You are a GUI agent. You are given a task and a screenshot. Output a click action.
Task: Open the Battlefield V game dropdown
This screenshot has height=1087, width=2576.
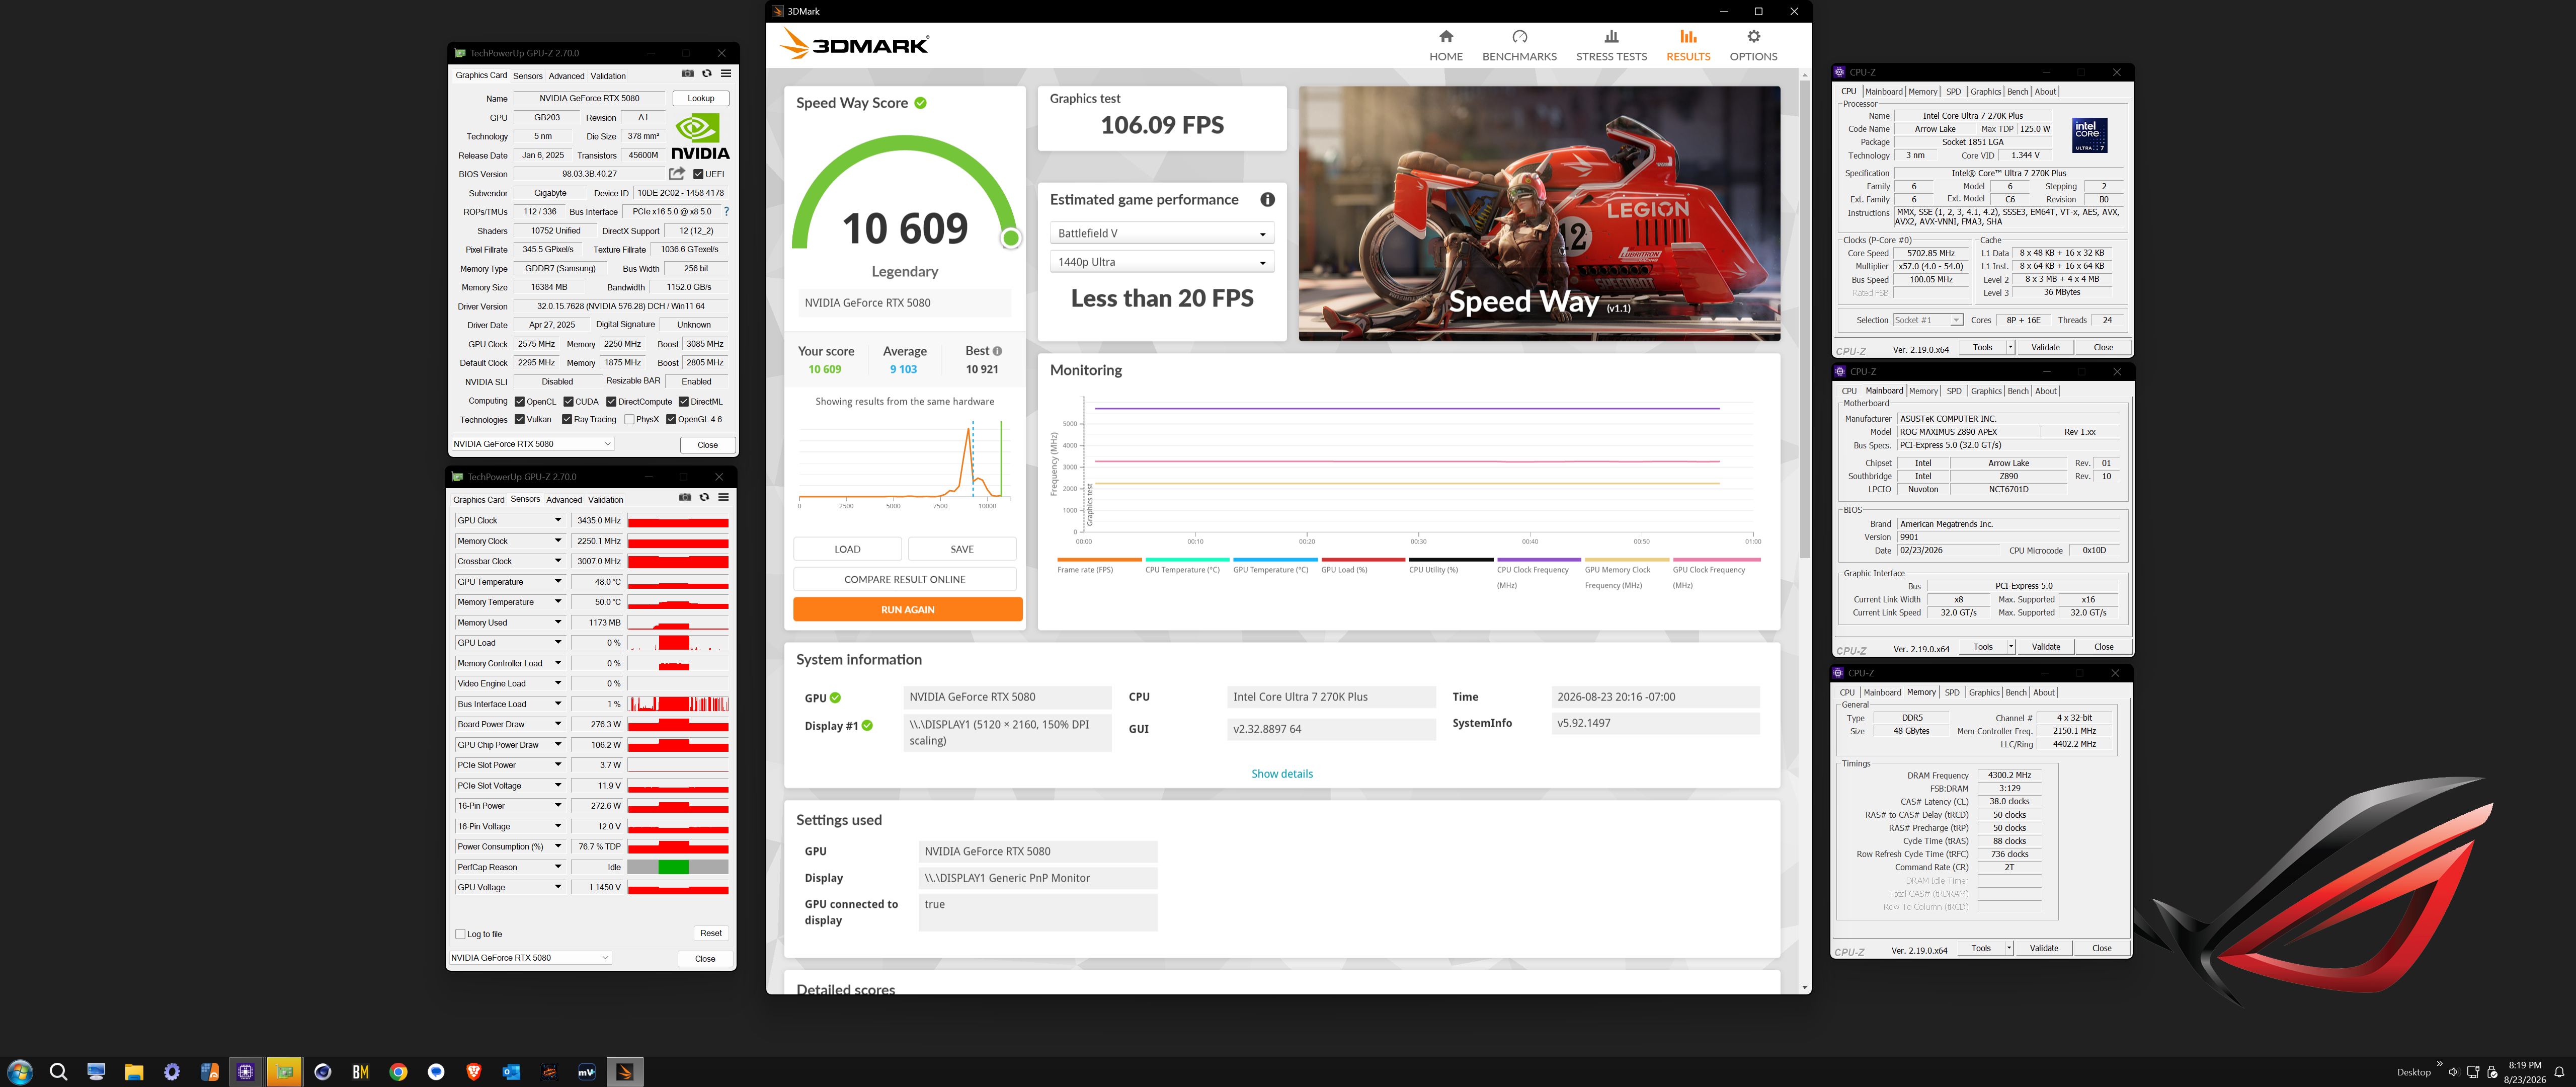click(1161, 233)
